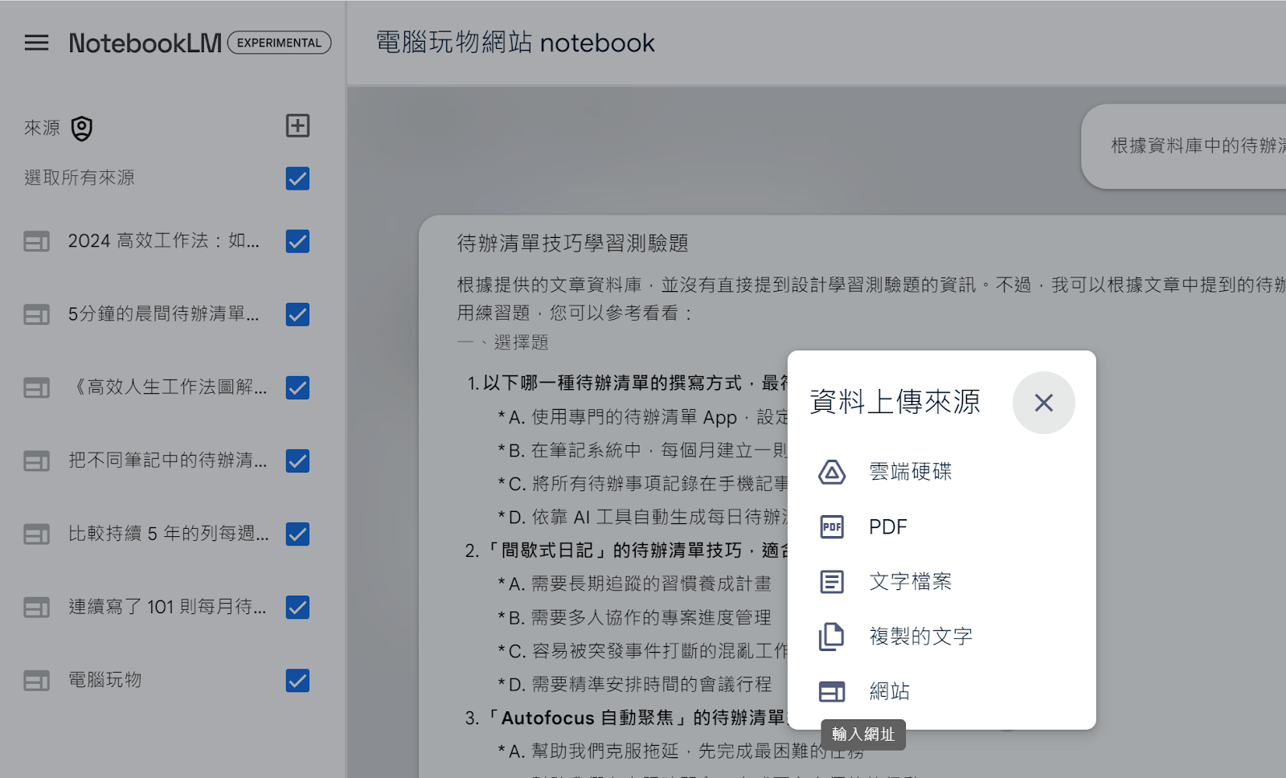Toggle the 選取所有來源 checkbox

point(298,178)
